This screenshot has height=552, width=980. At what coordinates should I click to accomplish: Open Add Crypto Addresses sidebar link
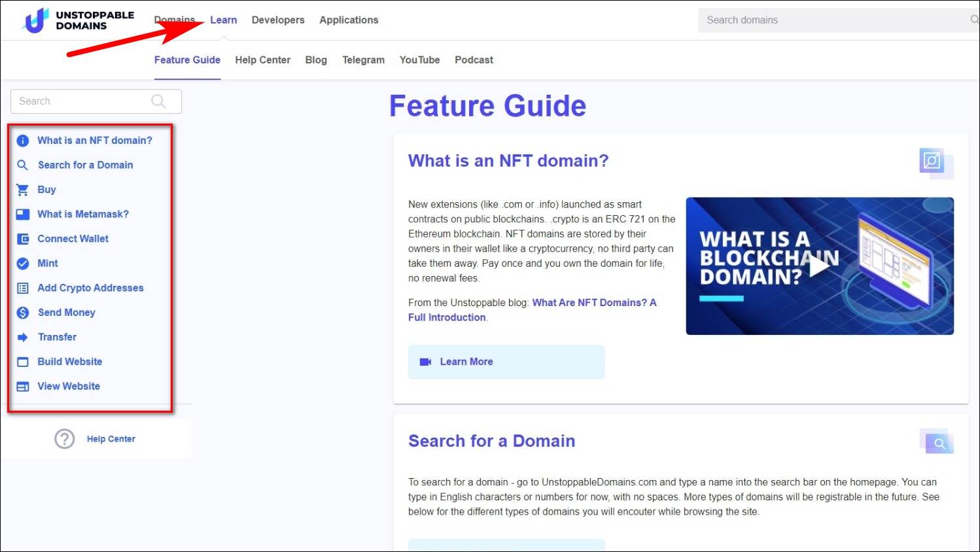click(90, 288)
